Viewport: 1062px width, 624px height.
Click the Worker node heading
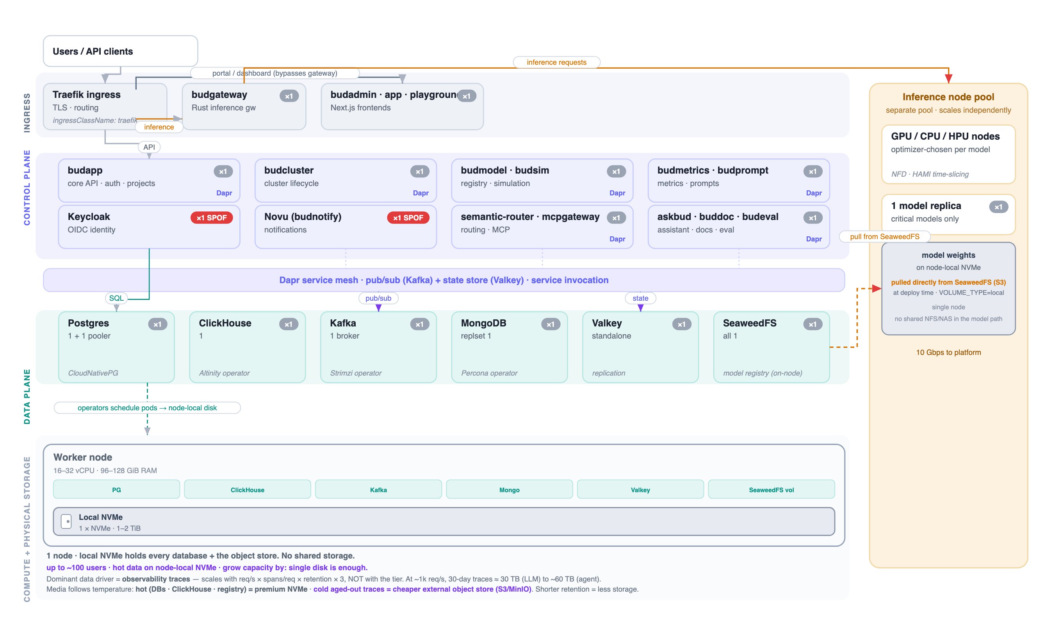83,457
